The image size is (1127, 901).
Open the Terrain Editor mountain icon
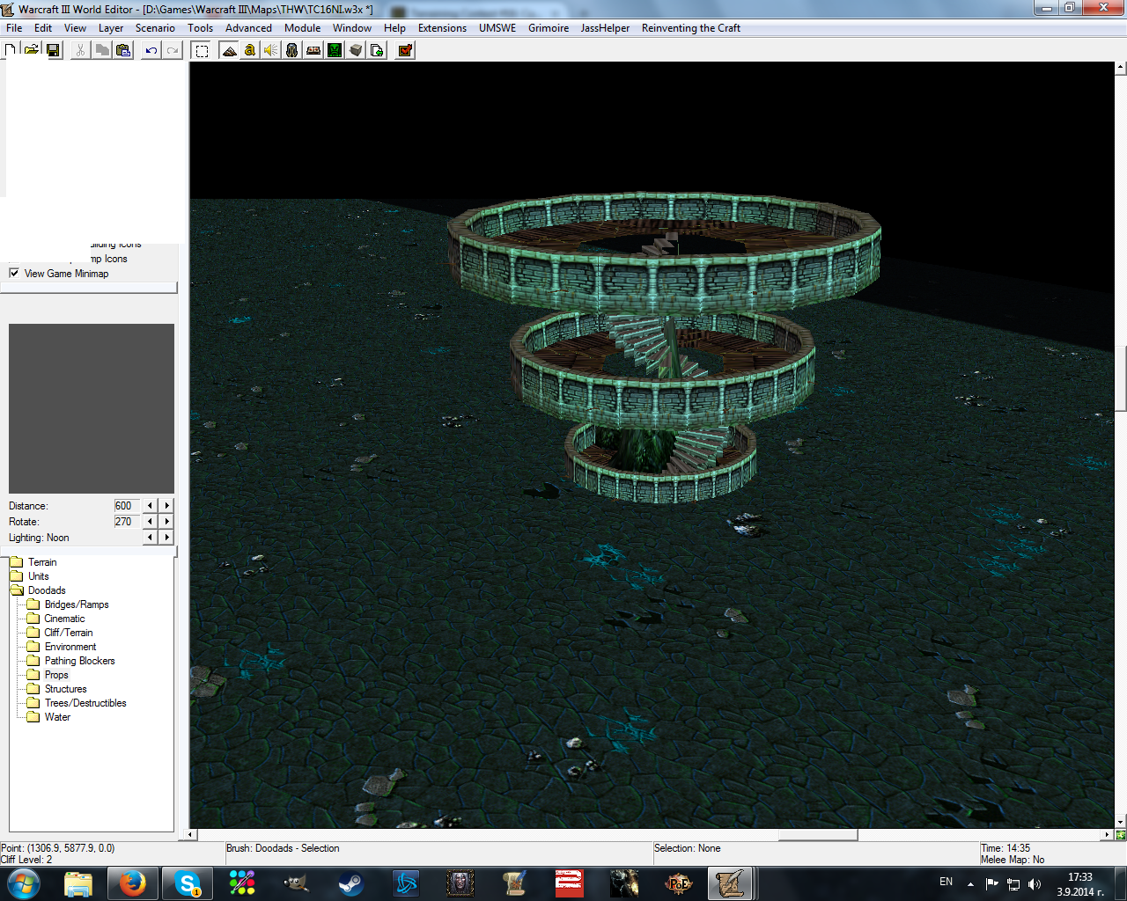coord(229,50)
